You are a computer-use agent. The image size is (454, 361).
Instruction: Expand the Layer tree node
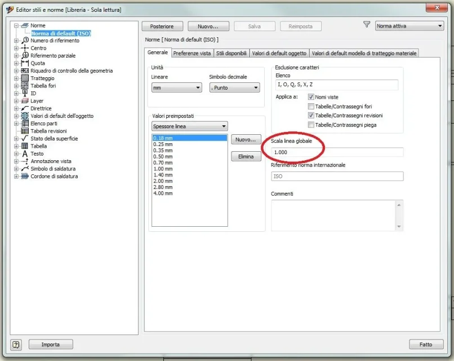(16, 100)
